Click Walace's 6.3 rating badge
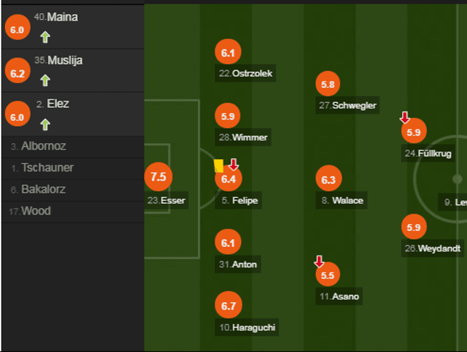Image resolution: width=467 pixels, height=352 pixels. [328, 180]
